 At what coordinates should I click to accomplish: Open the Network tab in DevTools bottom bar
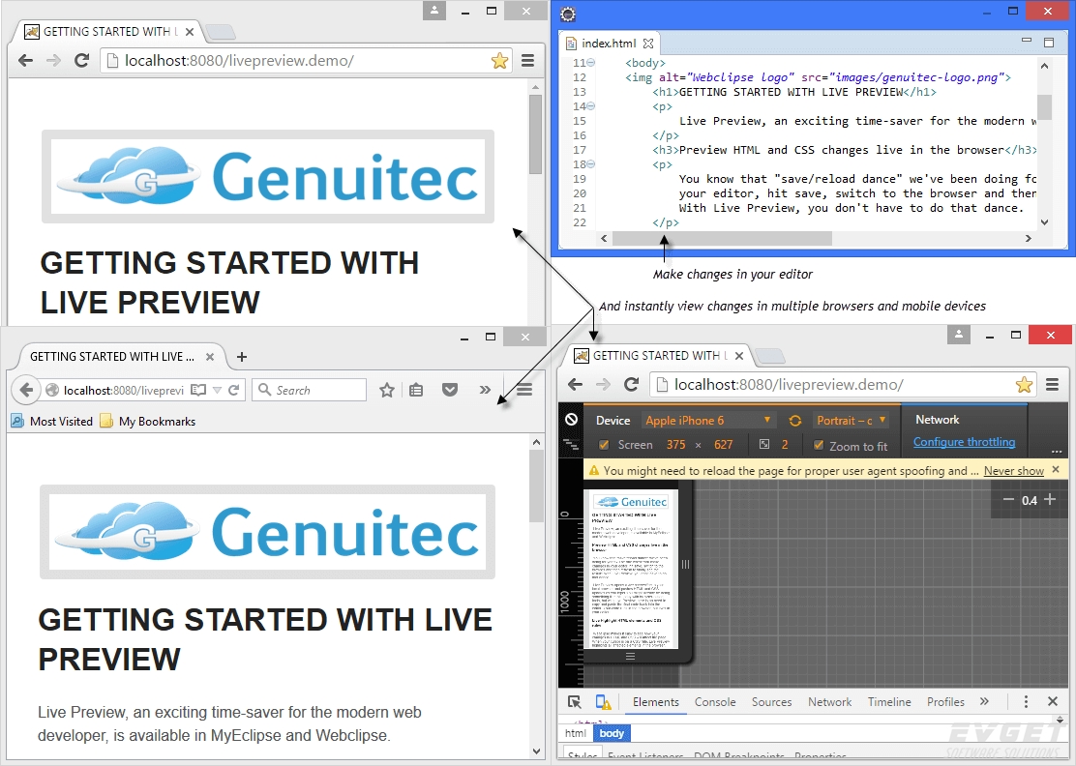tap(829, 701)
